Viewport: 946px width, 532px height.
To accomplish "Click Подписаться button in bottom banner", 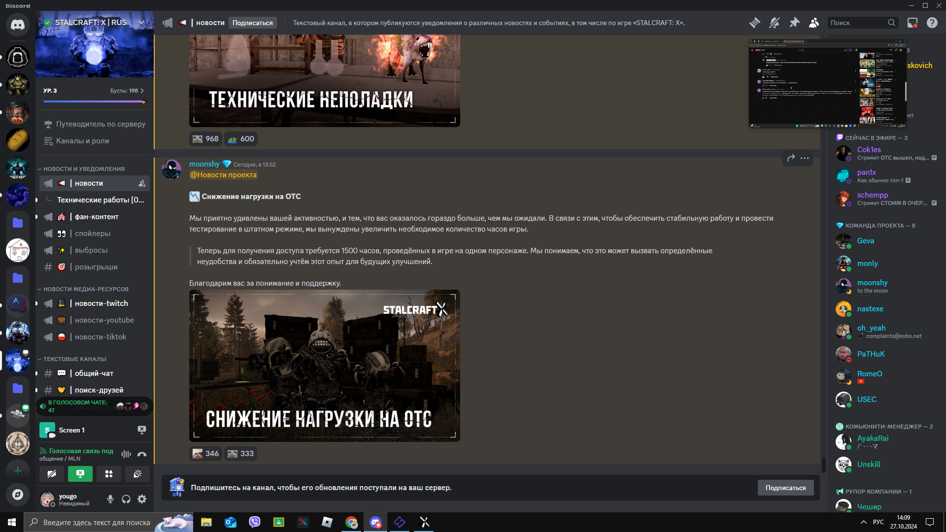I will (x=785, y=488).
